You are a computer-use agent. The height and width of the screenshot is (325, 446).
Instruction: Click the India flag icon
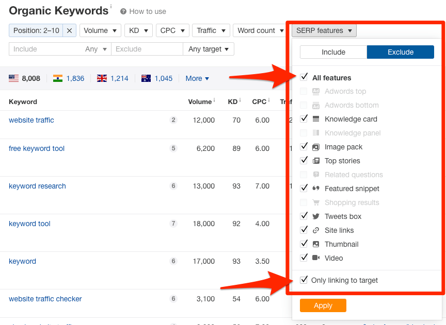(x=58, y=78)
